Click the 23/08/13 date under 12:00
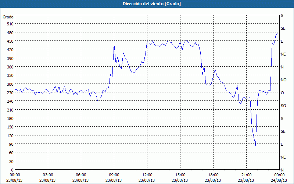The width and height of the screenshot is (294, 184). pyautogui.click(x=147, y=180)
